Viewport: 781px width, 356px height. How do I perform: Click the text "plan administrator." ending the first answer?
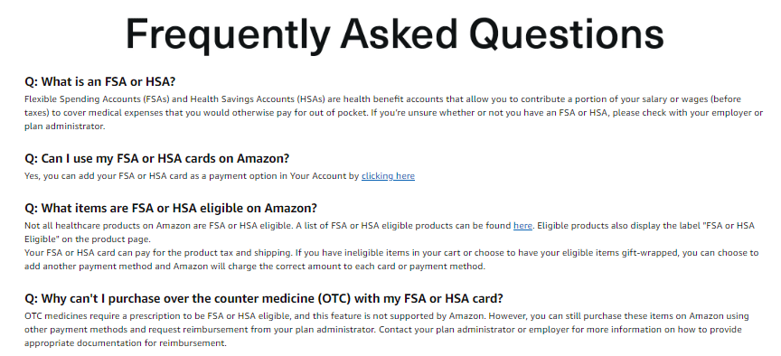65,126
